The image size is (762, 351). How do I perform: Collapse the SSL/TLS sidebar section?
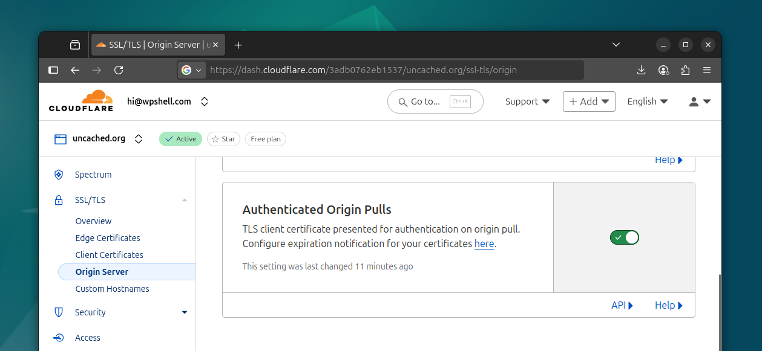[185, 200]
